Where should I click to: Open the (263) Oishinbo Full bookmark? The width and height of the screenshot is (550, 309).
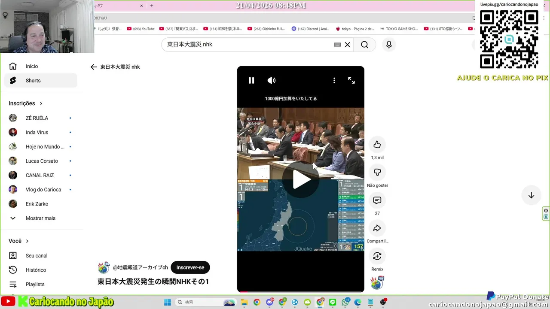[x=266, y=29]
